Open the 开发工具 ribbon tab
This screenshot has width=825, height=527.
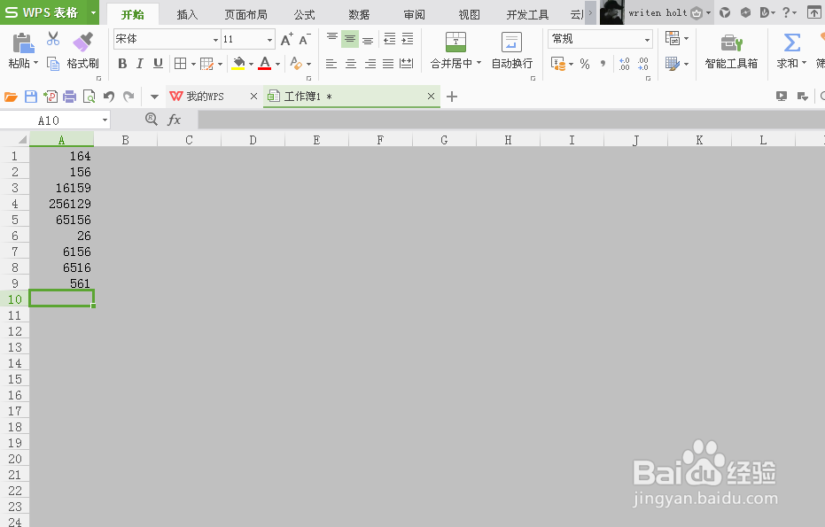tap(528, 14)
